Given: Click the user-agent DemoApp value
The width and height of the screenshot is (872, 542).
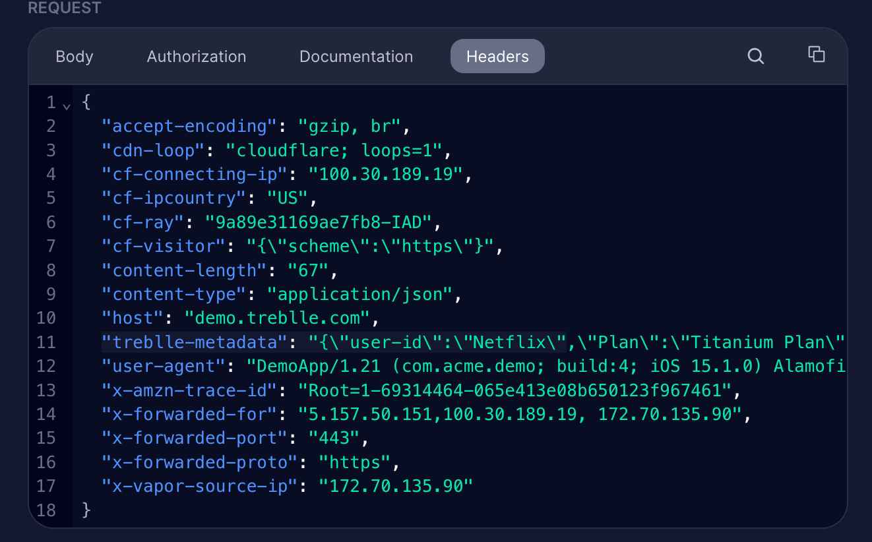Looking at the screenshot, I should point(462,366).
